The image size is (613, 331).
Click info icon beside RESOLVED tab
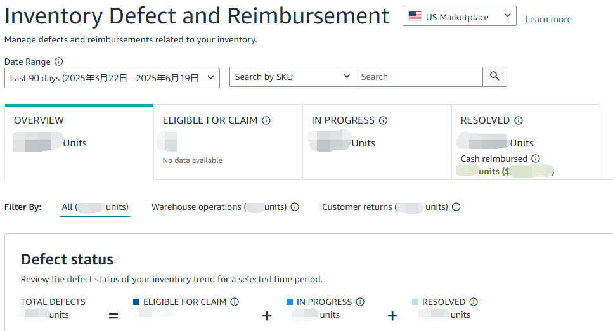pyautogui.click(x=519, y=120)
